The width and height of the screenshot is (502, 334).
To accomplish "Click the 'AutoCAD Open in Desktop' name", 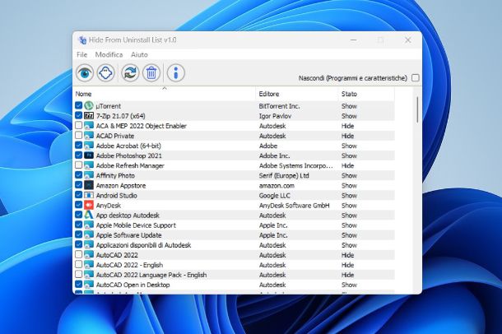I will click(132, 285).
